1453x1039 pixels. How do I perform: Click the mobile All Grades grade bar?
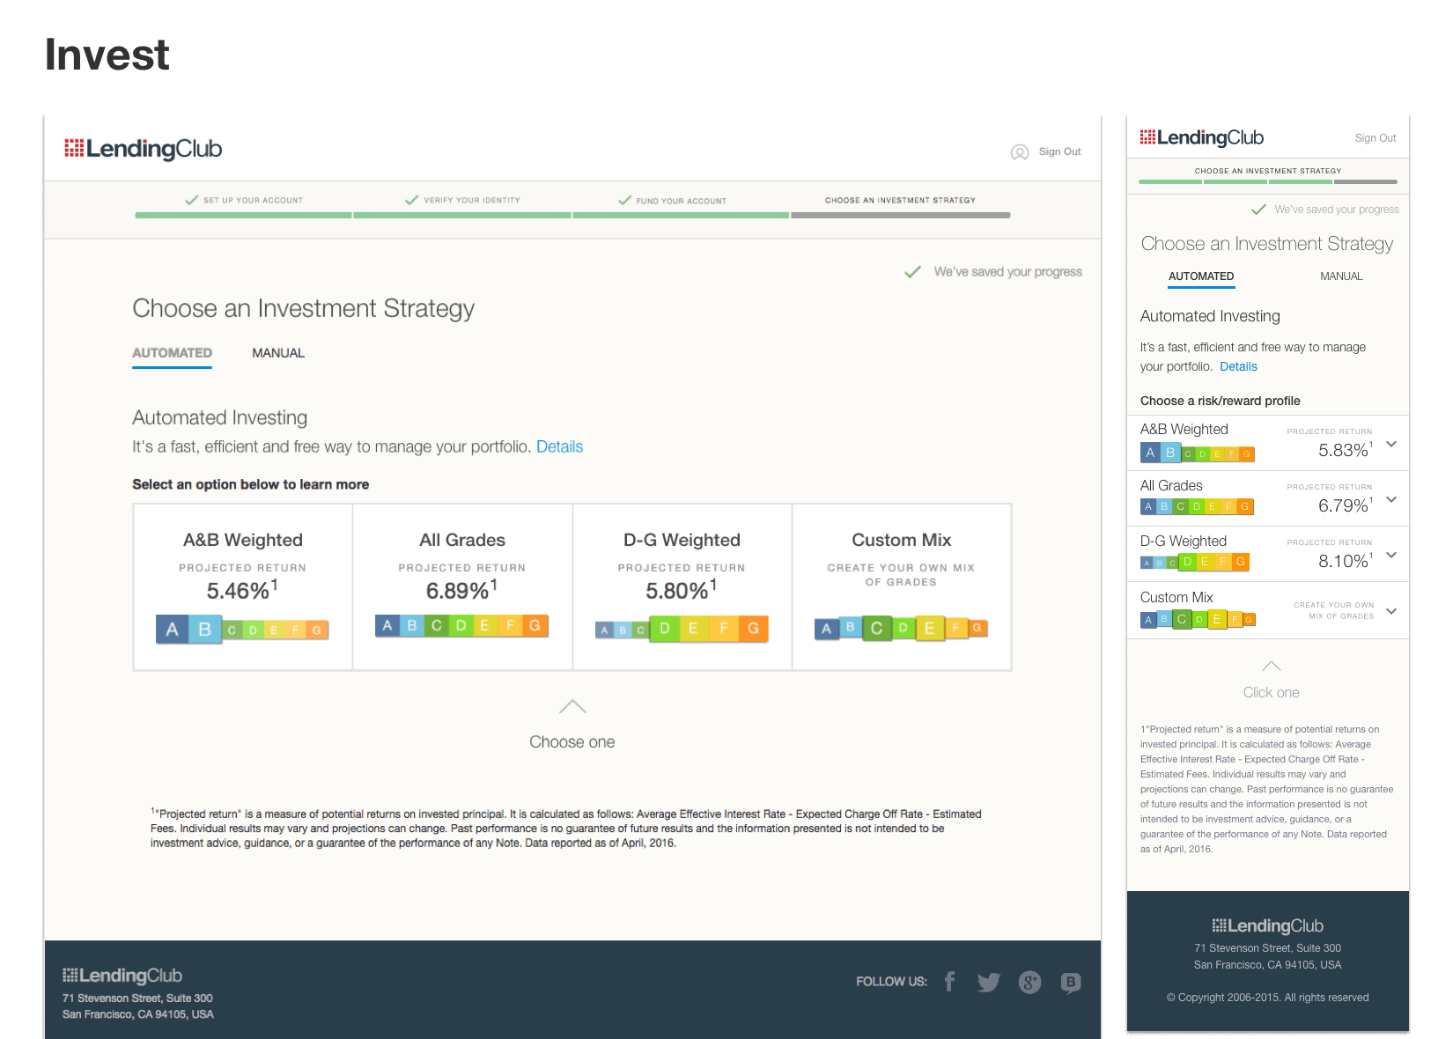click(1197, 506)
